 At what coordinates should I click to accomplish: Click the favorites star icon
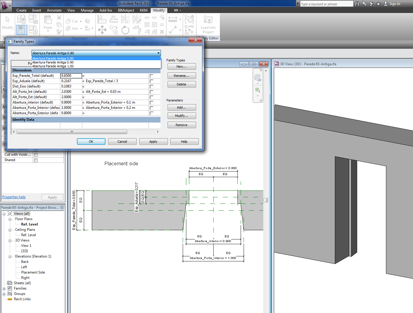coord(378,4)
